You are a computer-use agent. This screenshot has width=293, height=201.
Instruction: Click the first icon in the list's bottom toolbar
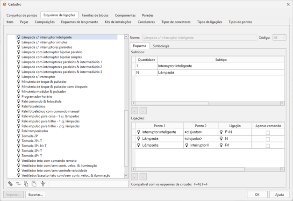(10, 184)
